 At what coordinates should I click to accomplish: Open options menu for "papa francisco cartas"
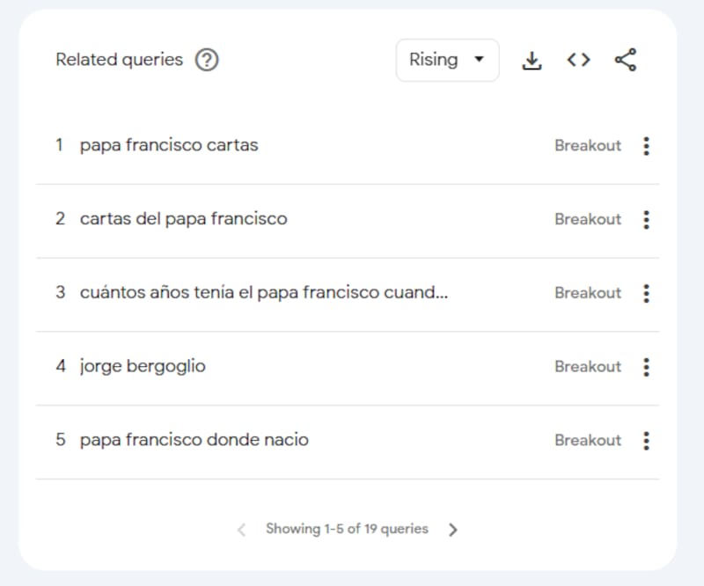(646, 146)
